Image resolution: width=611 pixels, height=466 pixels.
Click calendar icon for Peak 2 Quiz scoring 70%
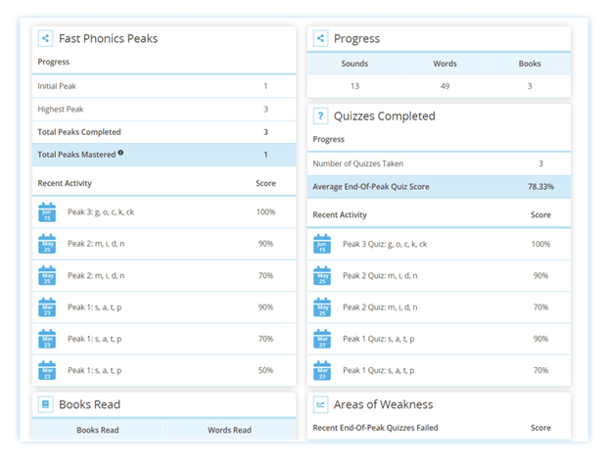[x=322, y=307]
